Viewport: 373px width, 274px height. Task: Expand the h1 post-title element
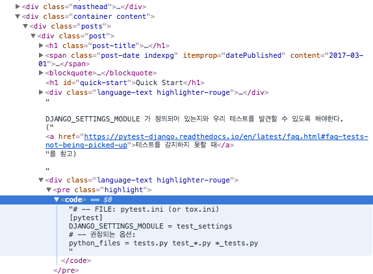pos(41,45)
